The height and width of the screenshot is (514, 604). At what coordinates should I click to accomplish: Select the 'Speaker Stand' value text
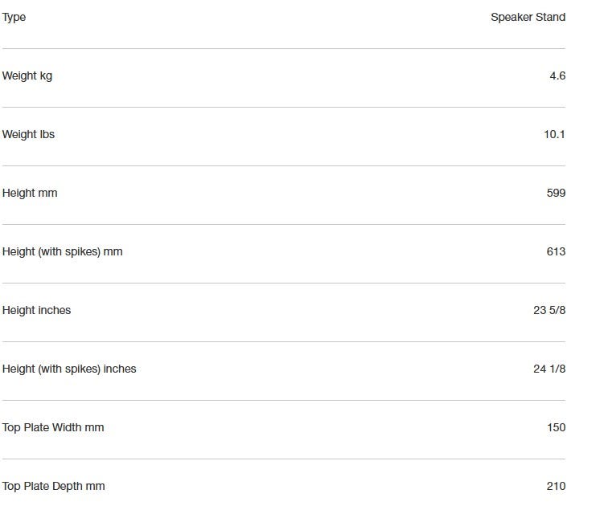528,17
